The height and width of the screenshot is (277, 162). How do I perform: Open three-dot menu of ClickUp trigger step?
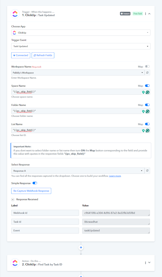(x=145, y=14)
